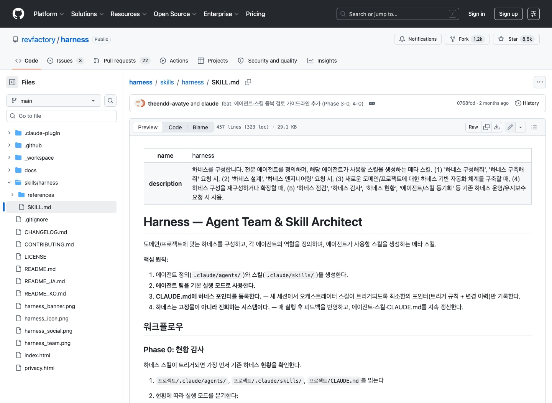552x403 pixels.
Task: Open the GitHub homepage logo
Action: point(18,14)
